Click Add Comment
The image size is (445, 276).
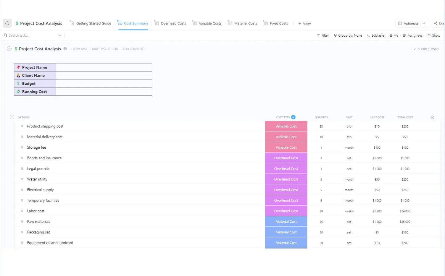(134, 49)
